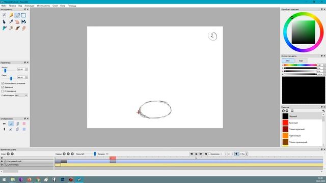Click the hue slider in color inspector

tap(300, 65)
